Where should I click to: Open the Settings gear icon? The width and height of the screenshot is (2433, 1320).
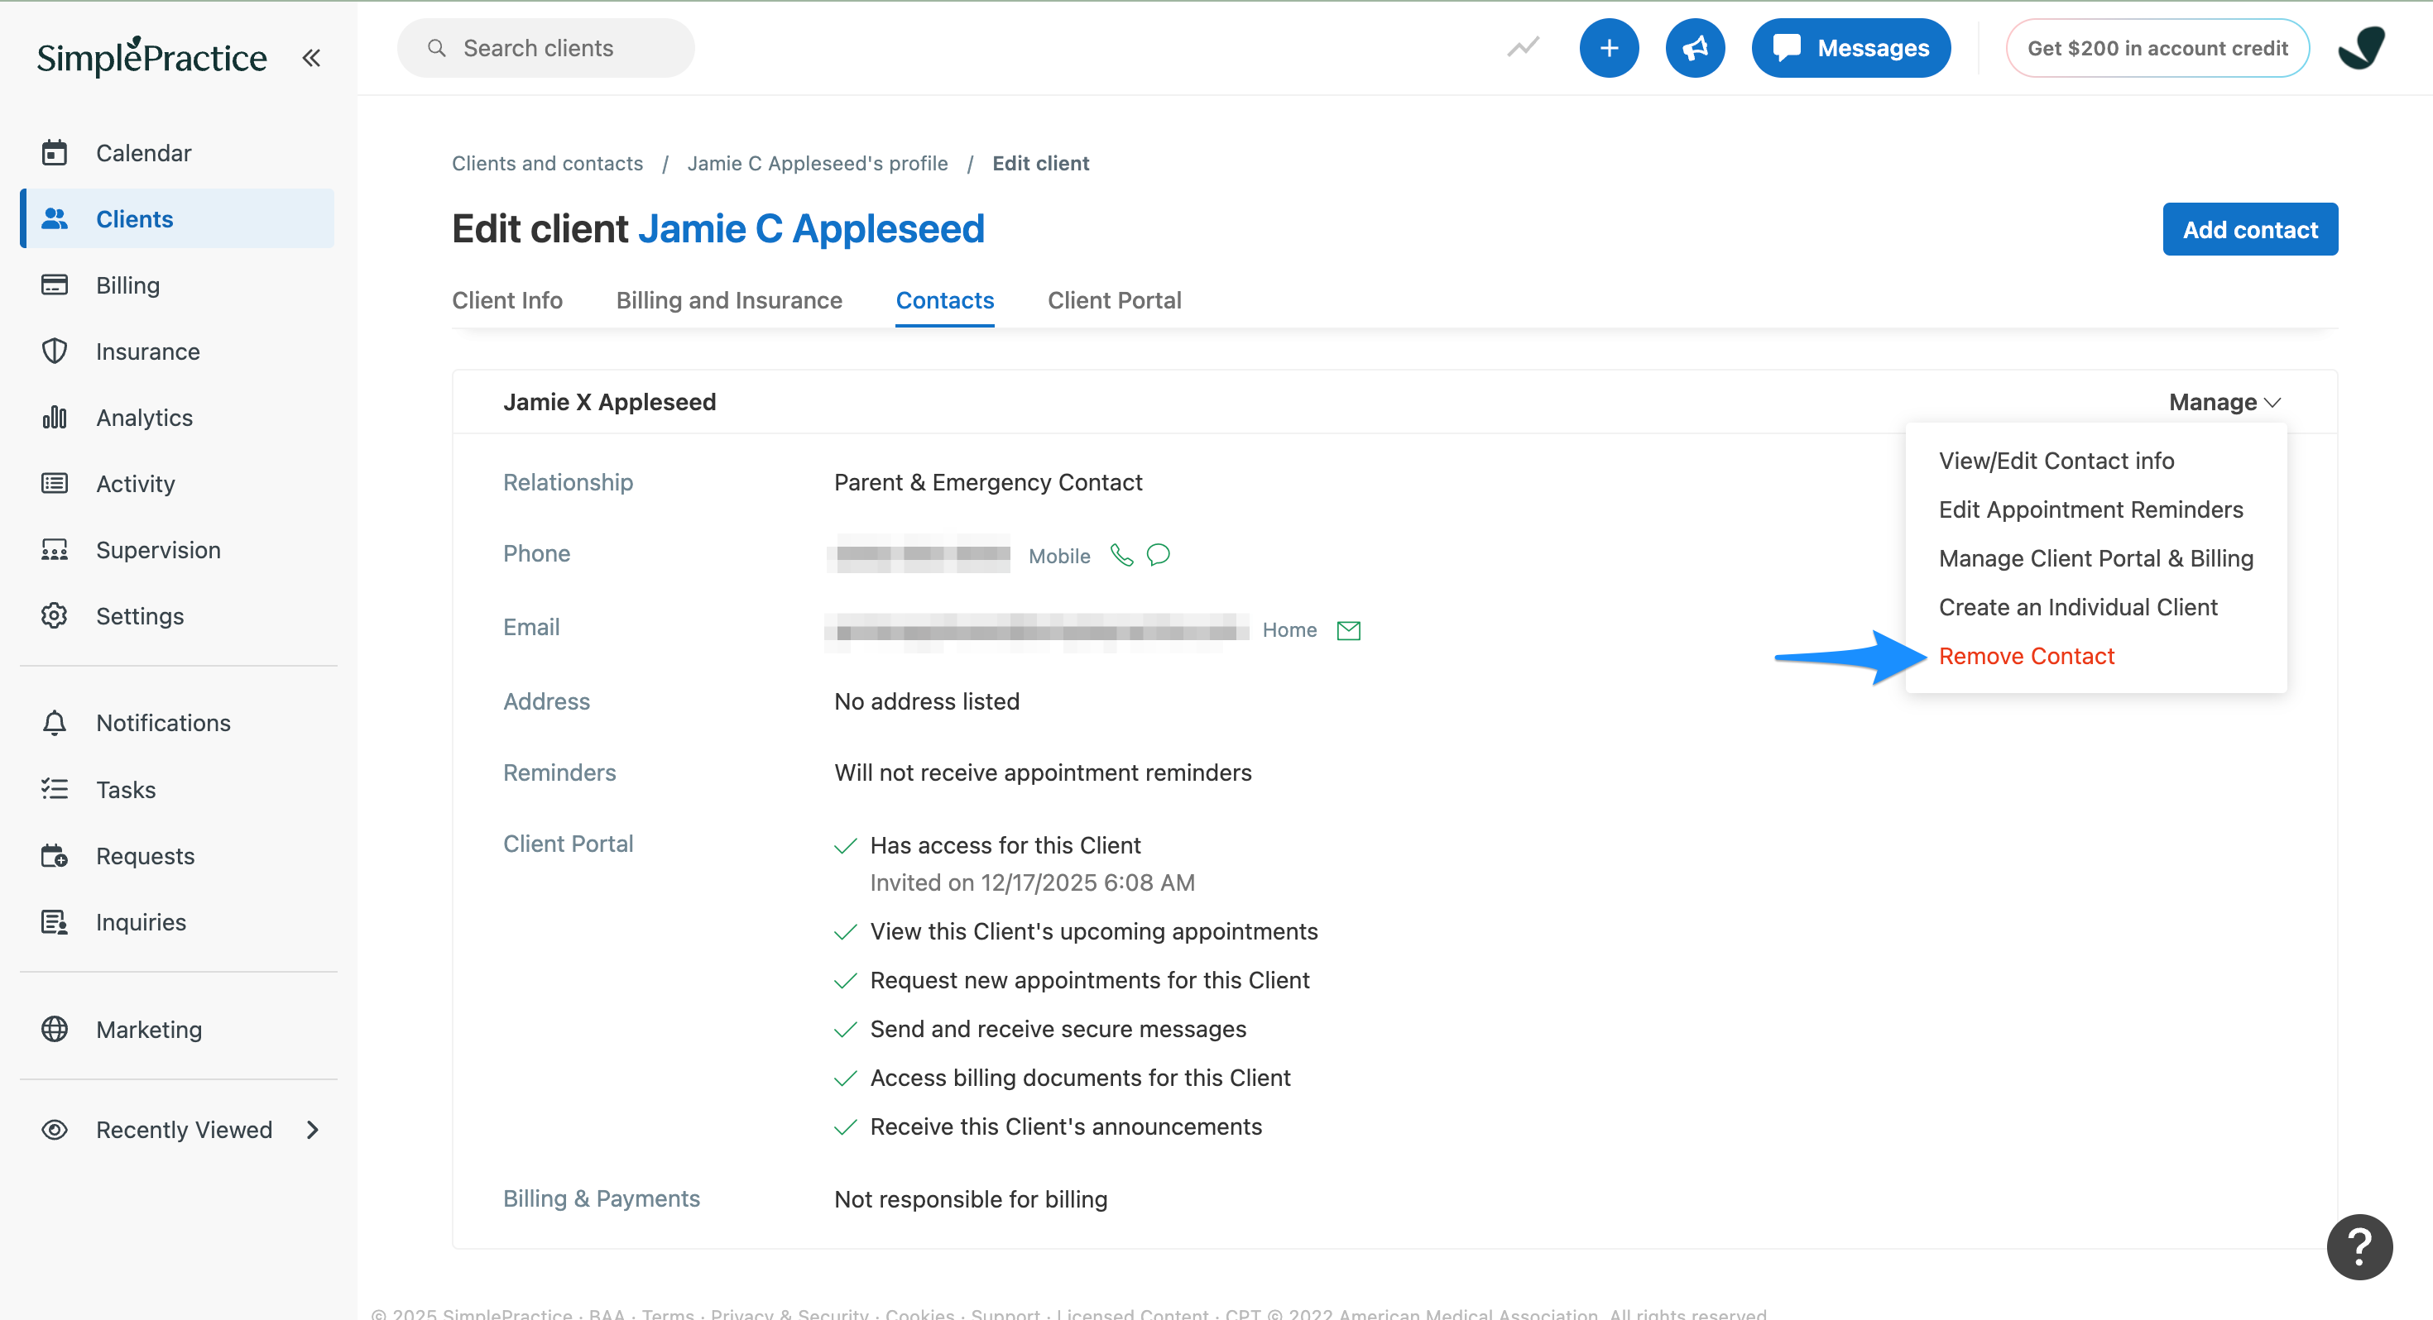(x=55, y=615)
